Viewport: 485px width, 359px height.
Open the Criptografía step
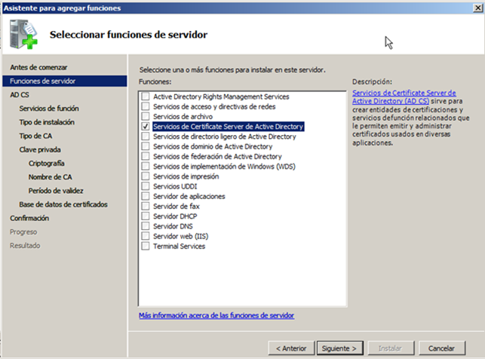tap(46, 163)
